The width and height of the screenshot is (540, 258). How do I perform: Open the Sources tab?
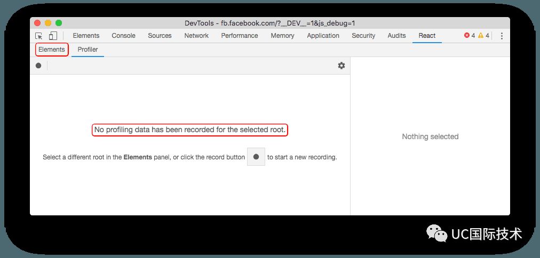click(x=160, y=35)
